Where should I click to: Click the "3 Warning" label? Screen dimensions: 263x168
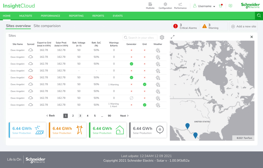213,26
